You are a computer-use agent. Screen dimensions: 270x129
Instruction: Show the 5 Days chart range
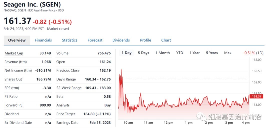(x=143, y=53)
